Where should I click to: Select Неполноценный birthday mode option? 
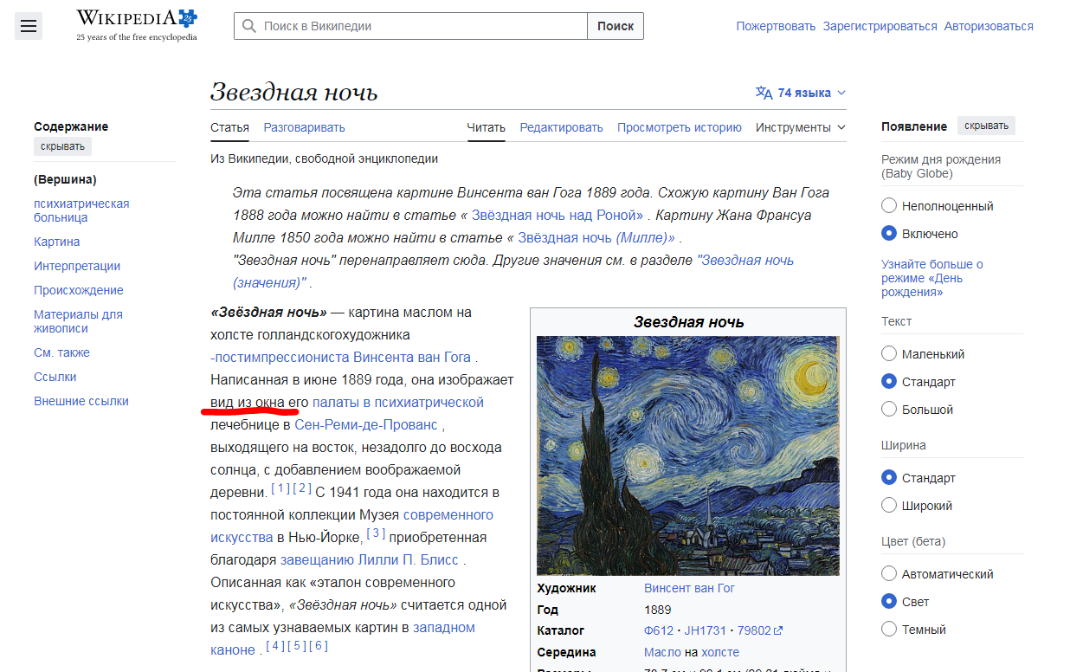point(888,206)
